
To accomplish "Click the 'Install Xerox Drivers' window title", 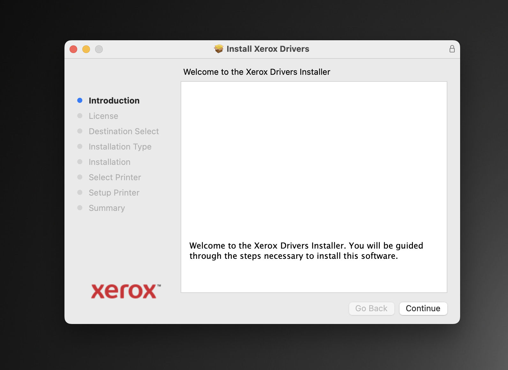I will click(x=268, y=49).
